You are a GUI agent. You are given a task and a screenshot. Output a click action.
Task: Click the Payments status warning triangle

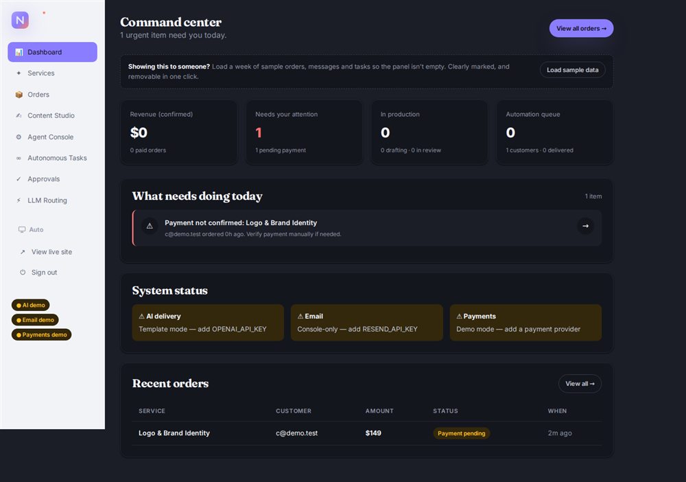pos(460,316)
